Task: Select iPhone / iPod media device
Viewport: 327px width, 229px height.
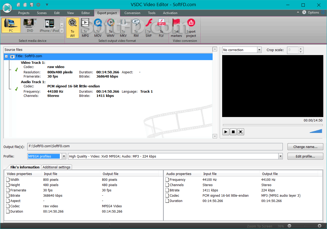Action: [49, 25]
